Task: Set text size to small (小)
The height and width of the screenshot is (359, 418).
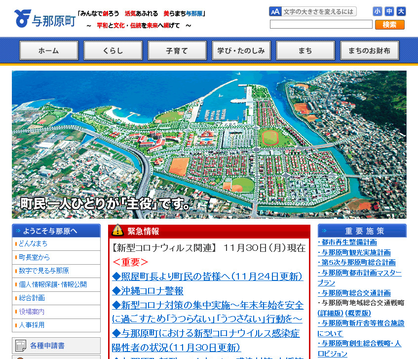Action: click(x=377, y=11)
